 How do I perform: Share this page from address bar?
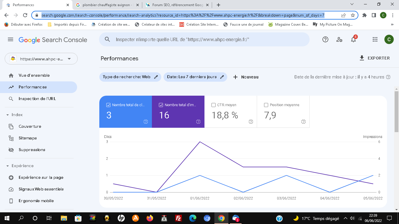pyautogui.click(x=344, y=15)
